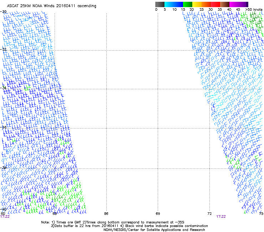Click the '>50 knots' legend label
The image size is (264, 232).
point(254,10)
